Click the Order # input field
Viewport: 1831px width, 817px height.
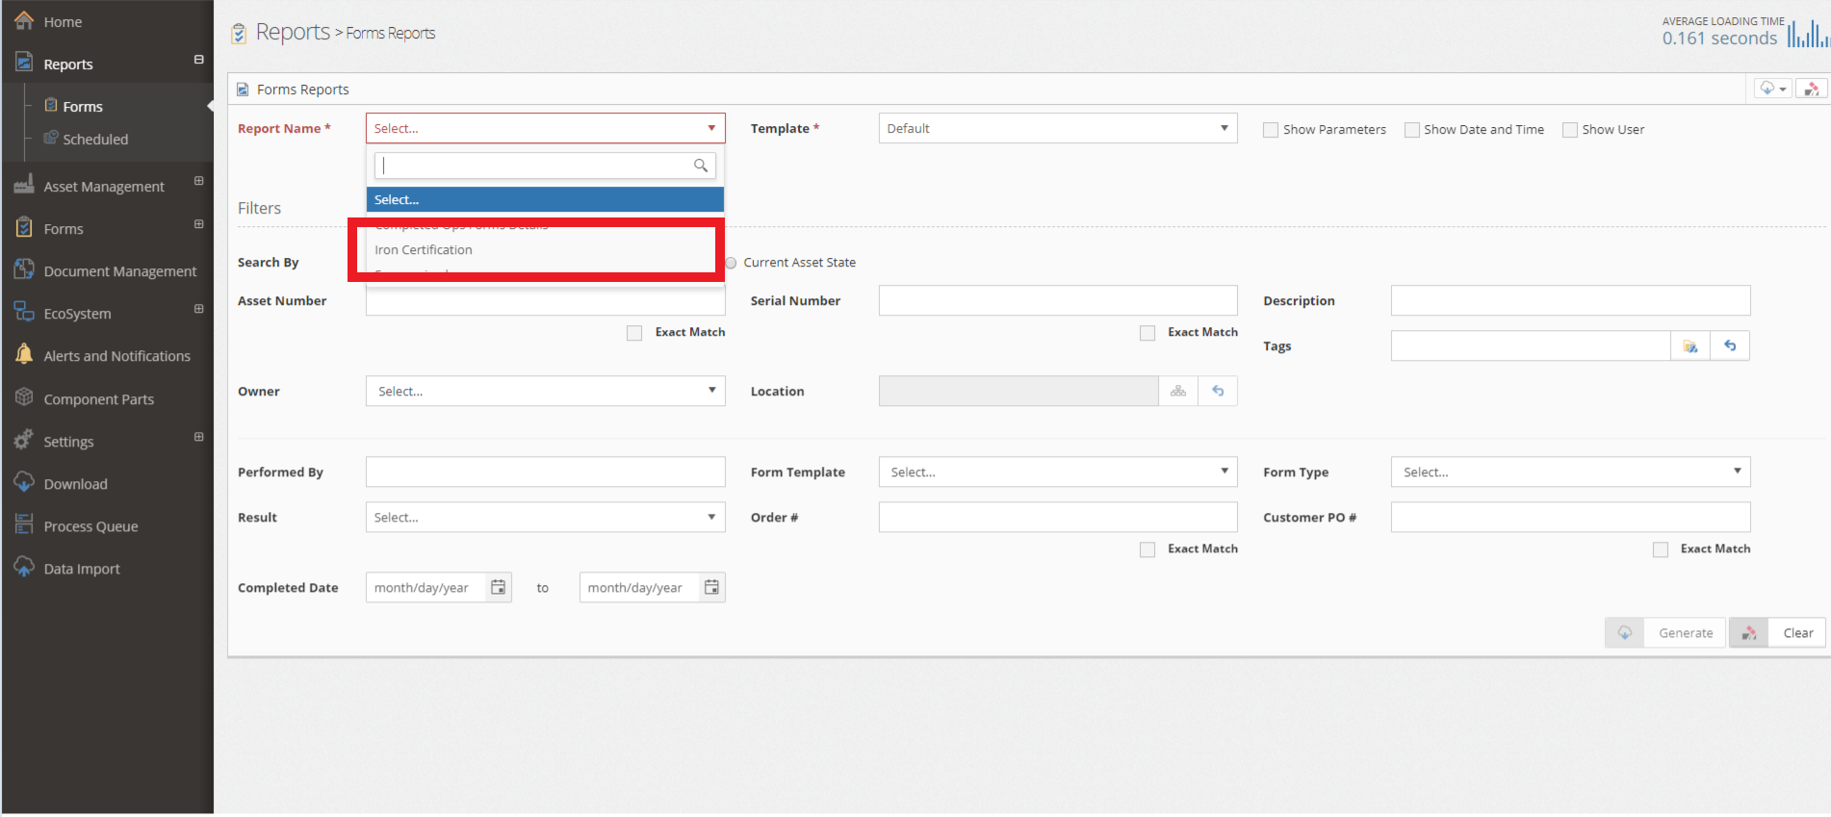1058,517
